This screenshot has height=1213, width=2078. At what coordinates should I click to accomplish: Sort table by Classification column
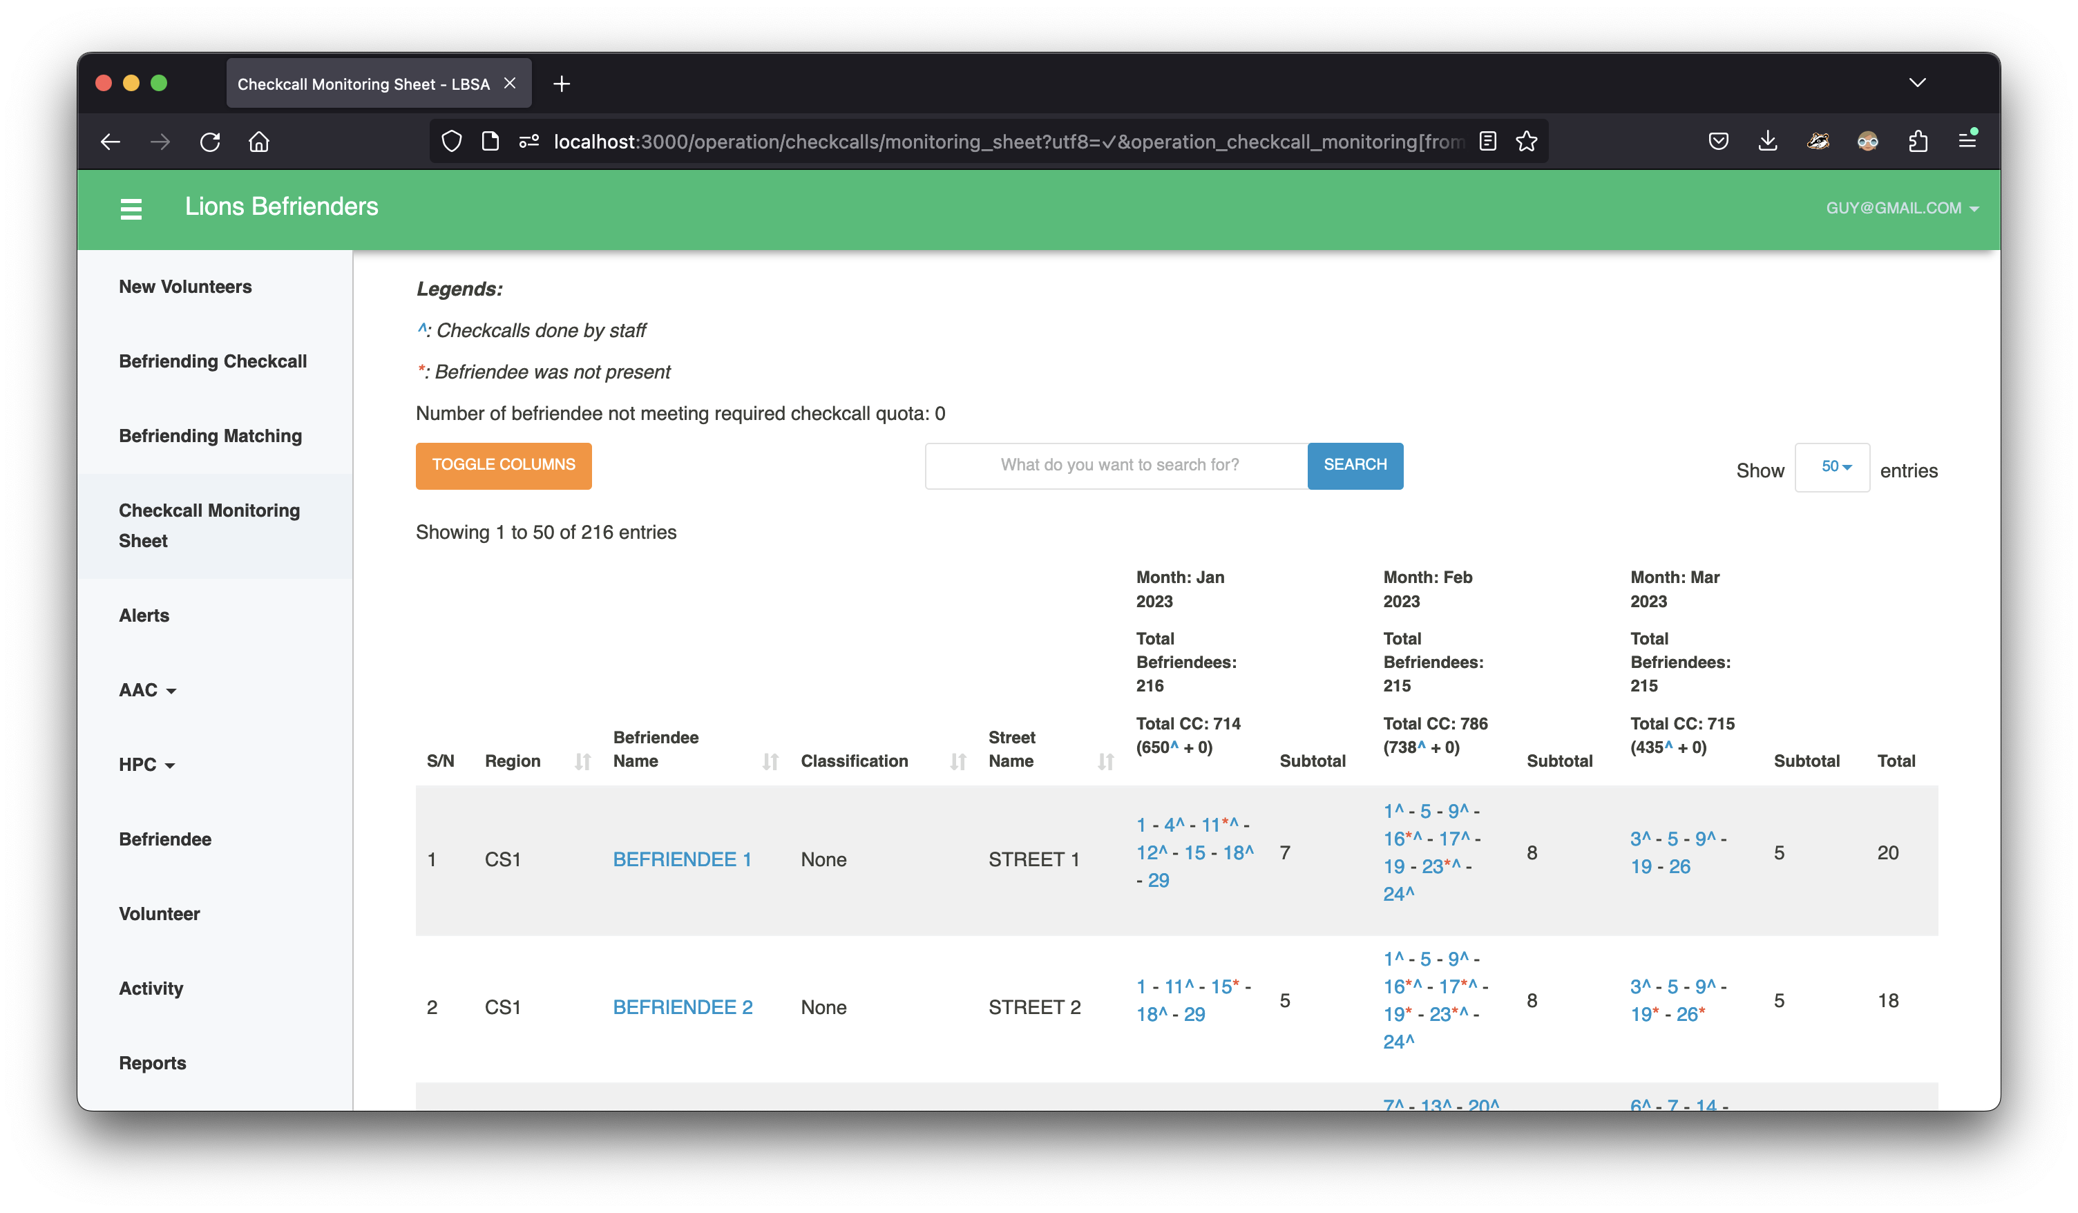pos(958,762)
